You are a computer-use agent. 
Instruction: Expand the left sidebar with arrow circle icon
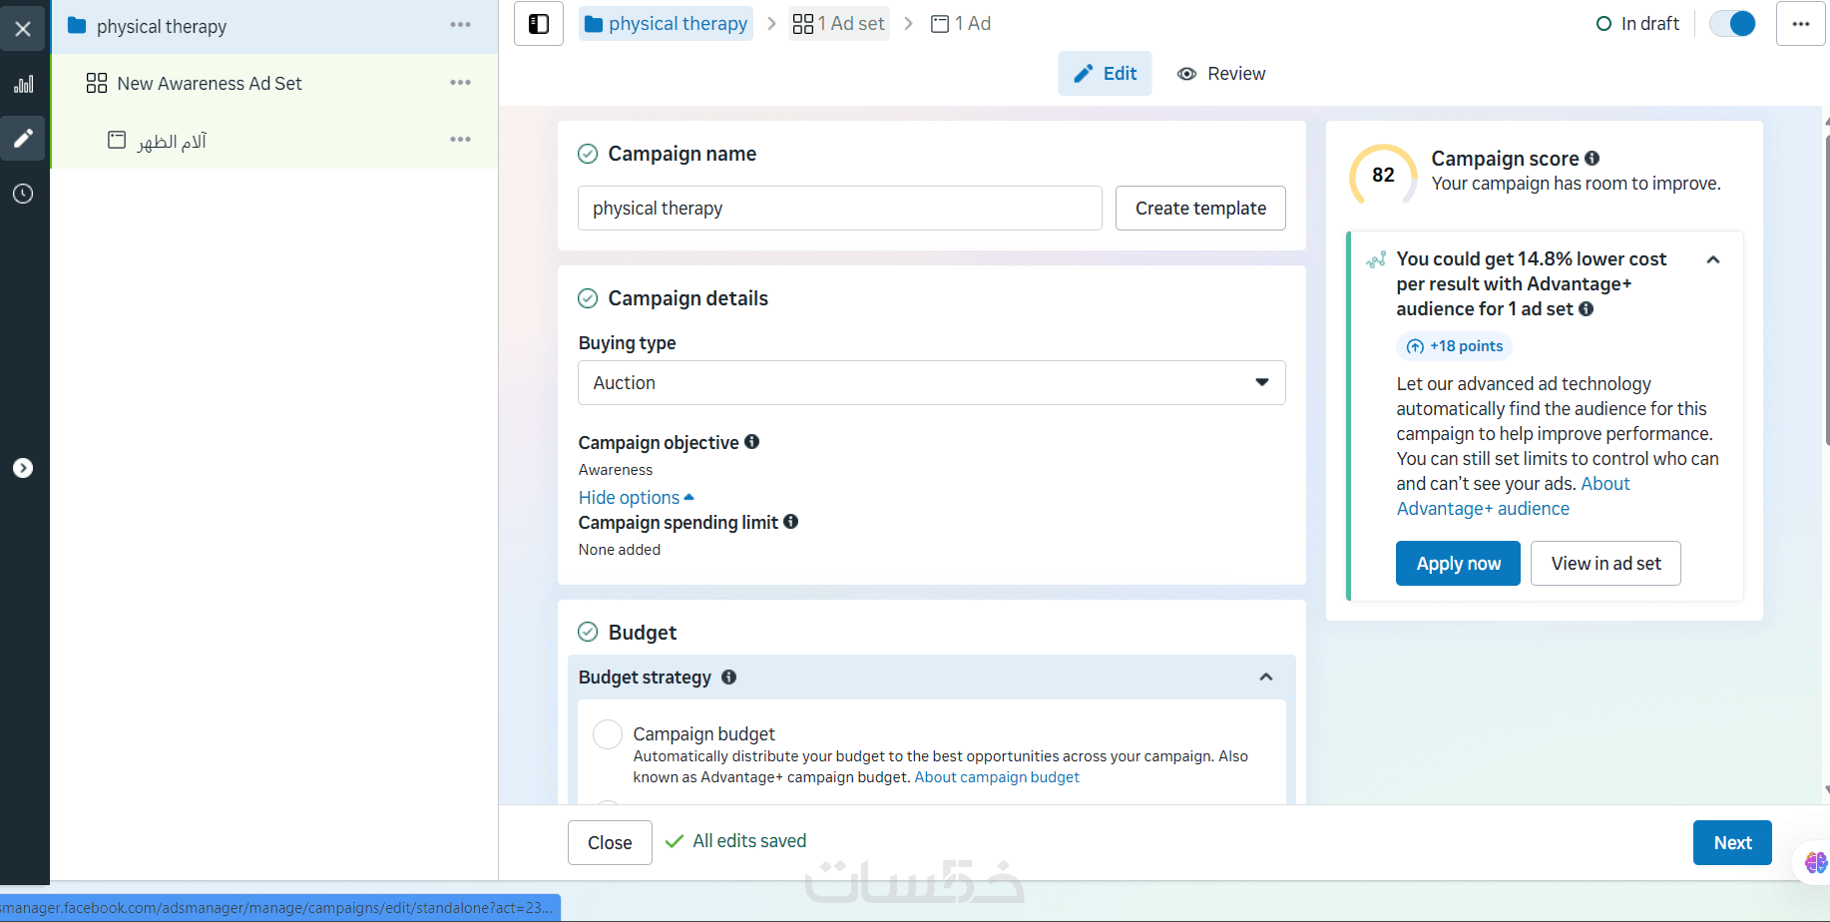(x=23, y=468)
